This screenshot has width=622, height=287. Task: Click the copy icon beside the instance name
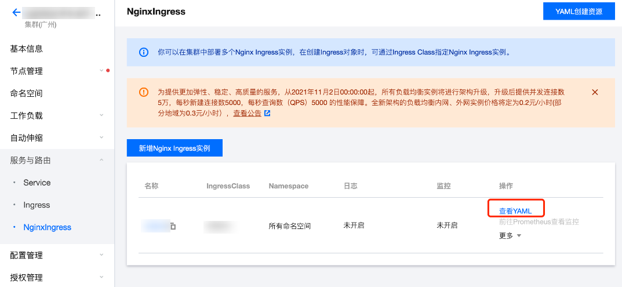pyautogui.click(x=173, y=227)
